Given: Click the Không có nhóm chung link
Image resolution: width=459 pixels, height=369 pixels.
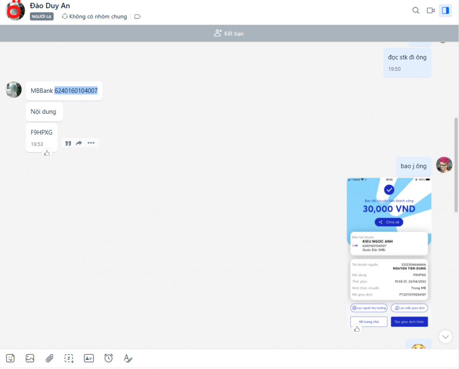Looking at the screenshot, I should [x=94, y=17].
